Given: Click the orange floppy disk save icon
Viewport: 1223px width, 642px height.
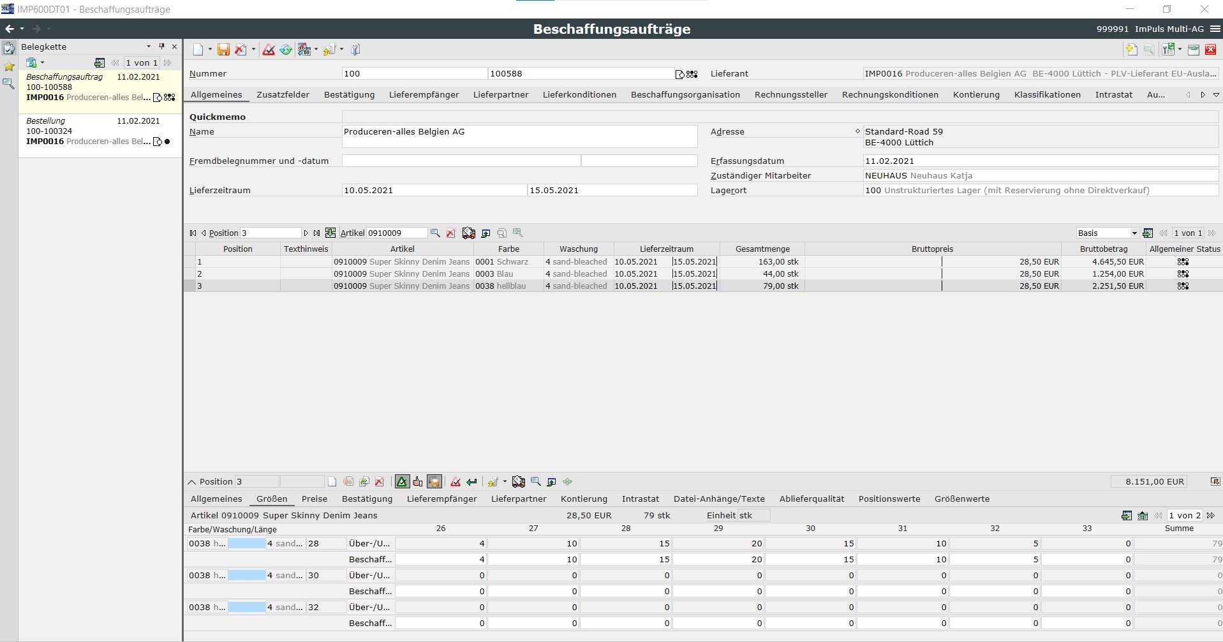Looking at the screenshot, I should [223, 50].
